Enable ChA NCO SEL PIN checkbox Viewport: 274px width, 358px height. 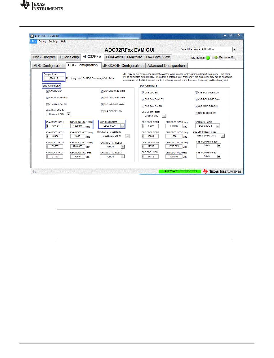pyautogui.click(x=102, y=111)
